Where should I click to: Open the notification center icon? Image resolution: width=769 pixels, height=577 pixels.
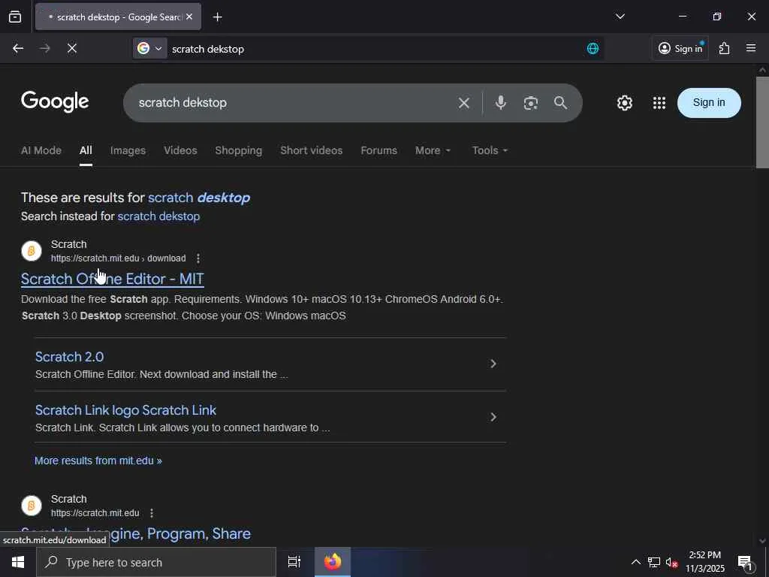pyautogui.click(x=746, y=562)
